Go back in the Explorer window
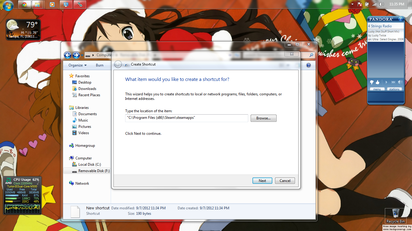Image resolution: width=412 pixels, height=231 pixels. coord(68,55)
